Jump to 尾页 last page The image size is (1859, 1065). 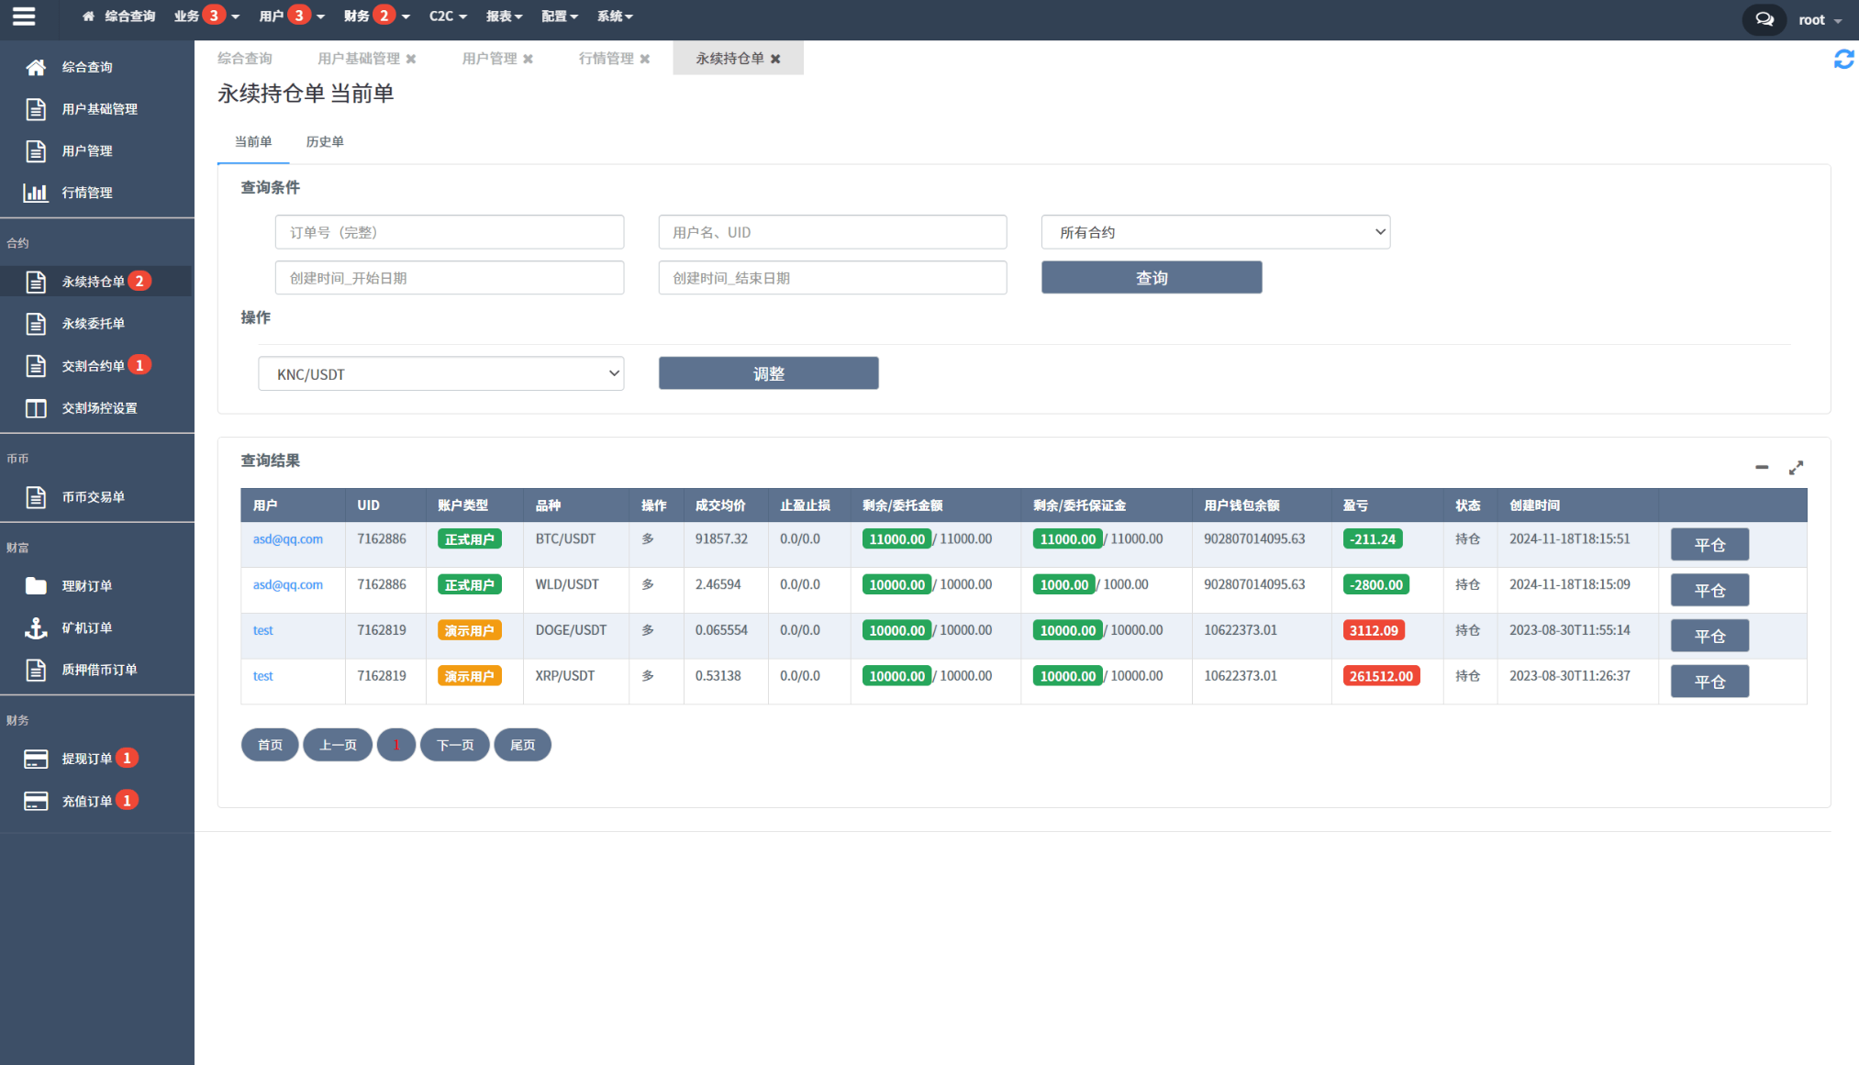click(x=523, y=745)
